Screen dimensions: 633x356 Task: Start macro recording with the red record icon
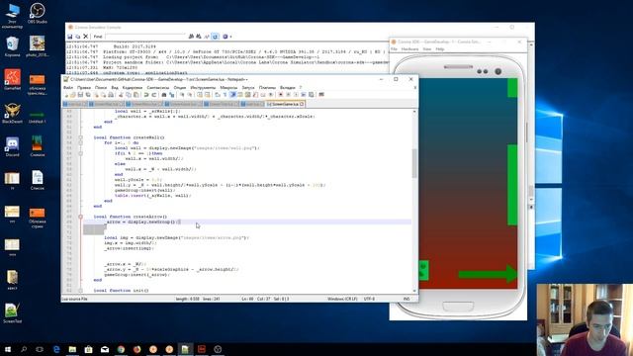coord(281,95)
